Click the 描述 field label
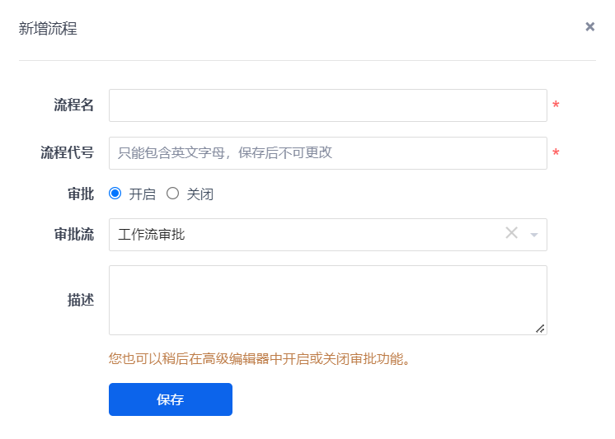Screen dimensions: 615x439 (x=80, y=300)
